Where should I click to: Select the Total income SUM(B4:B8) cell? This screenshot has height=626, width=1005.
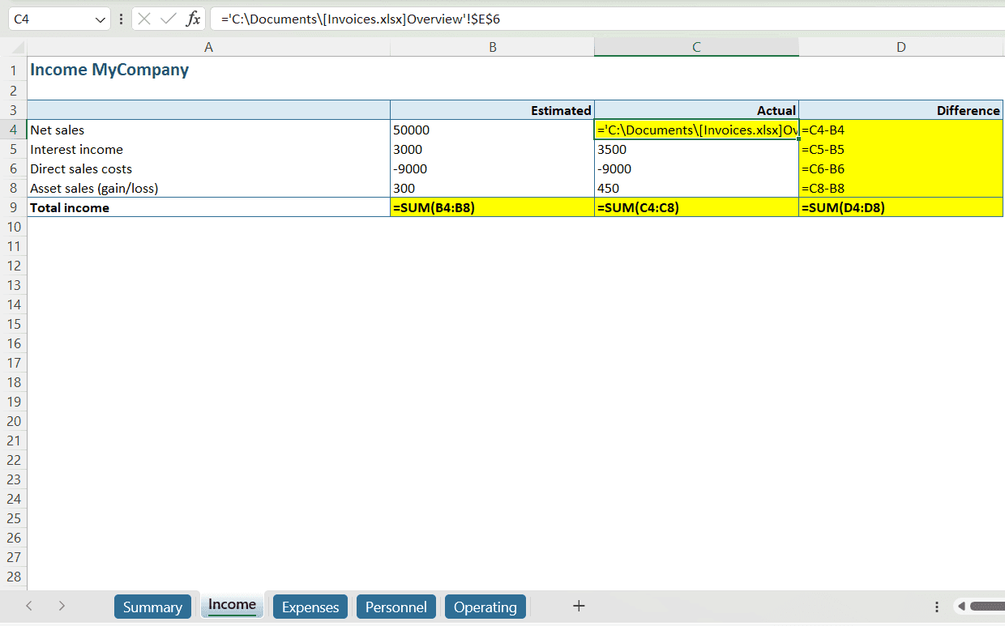click(492, 207)
